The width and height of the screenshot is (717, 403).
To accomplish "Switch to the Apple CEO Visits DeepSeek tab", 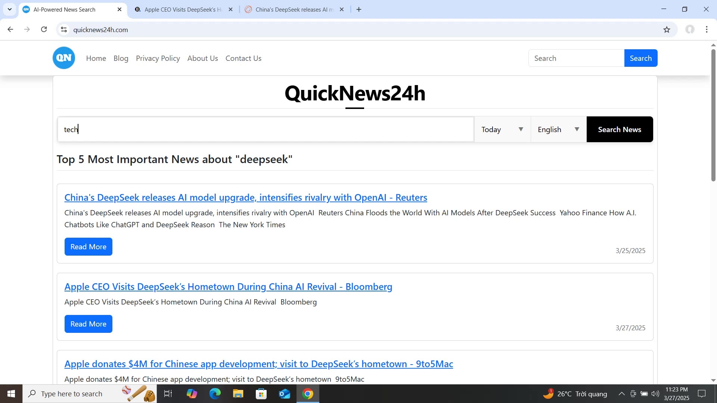I will [x=183, y=9].
